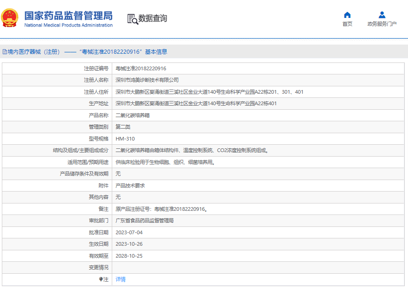This screenshot has width=408, height=288.
Task: Click the 政务服务门户 person icon
Action: (382, 15)
